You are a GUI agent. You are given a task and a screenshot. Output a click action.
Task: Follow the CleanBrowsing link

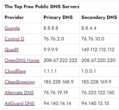(x=20, y=82)
